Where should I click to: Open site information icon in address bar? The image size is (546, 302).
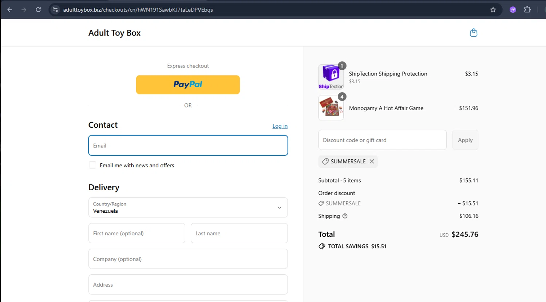[55, 10]
